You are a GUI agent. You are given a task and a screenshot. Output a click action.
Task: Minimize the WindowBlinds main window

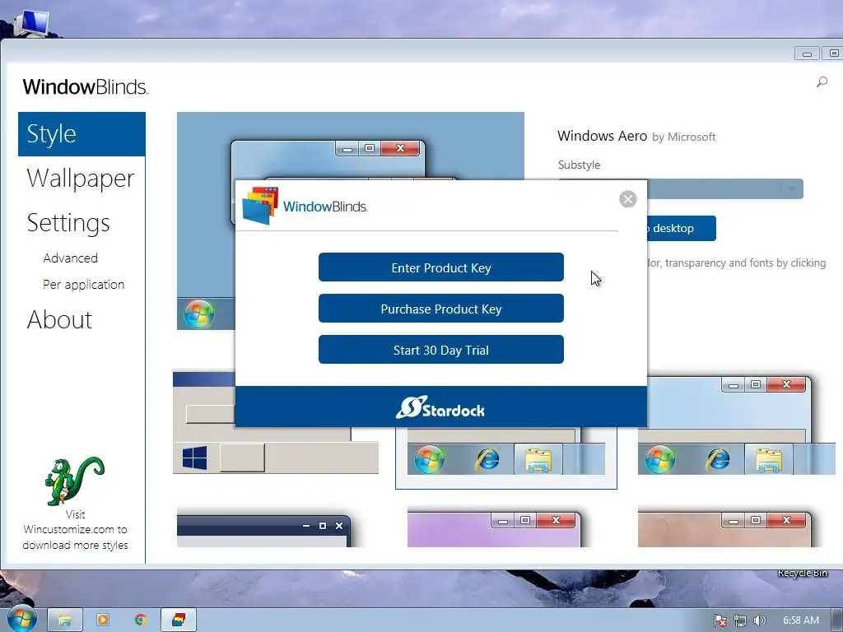click(x=807, y=53)
